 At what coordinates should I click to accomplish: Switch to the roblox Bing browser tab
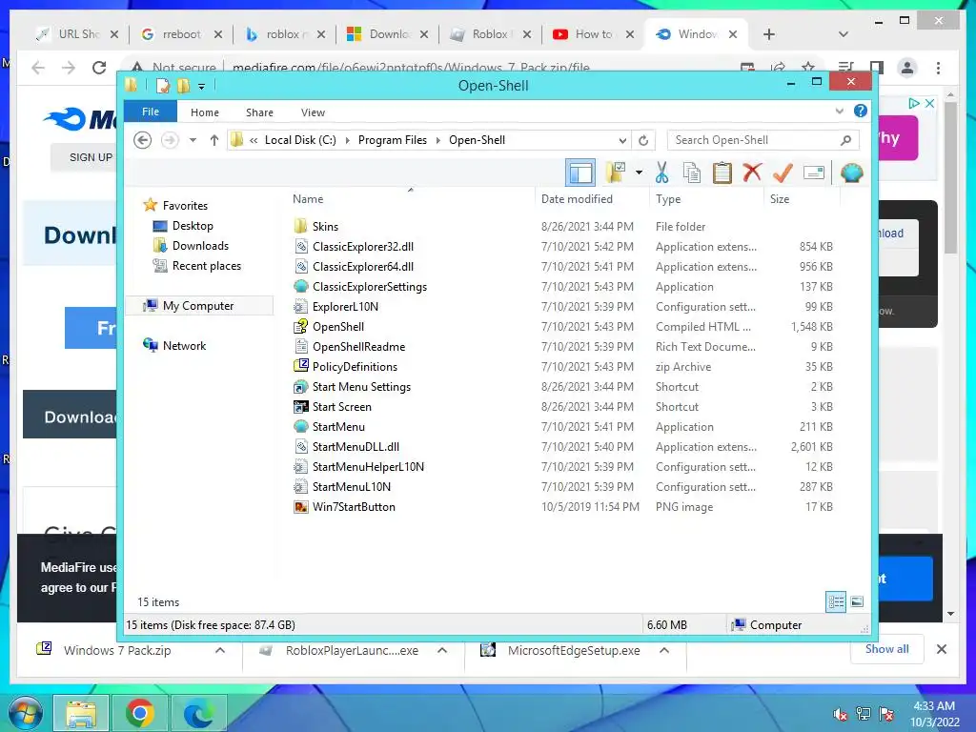286,34
